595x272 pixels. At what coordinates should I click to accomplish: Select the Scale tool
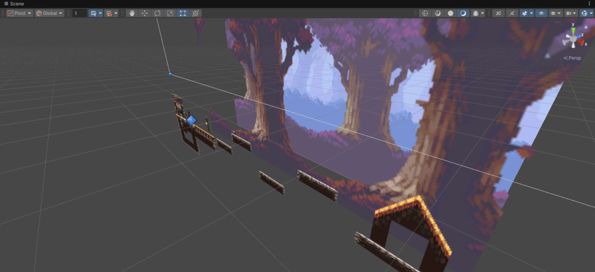pyautogui.click(x=170, y=13)
